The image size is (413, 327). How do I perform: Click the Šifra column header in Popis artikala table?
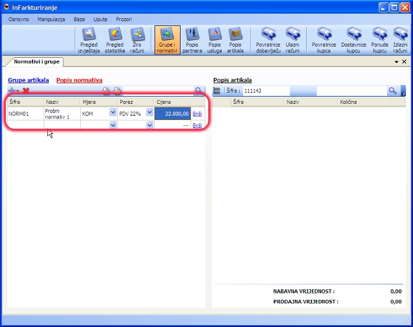coord(257,102)
